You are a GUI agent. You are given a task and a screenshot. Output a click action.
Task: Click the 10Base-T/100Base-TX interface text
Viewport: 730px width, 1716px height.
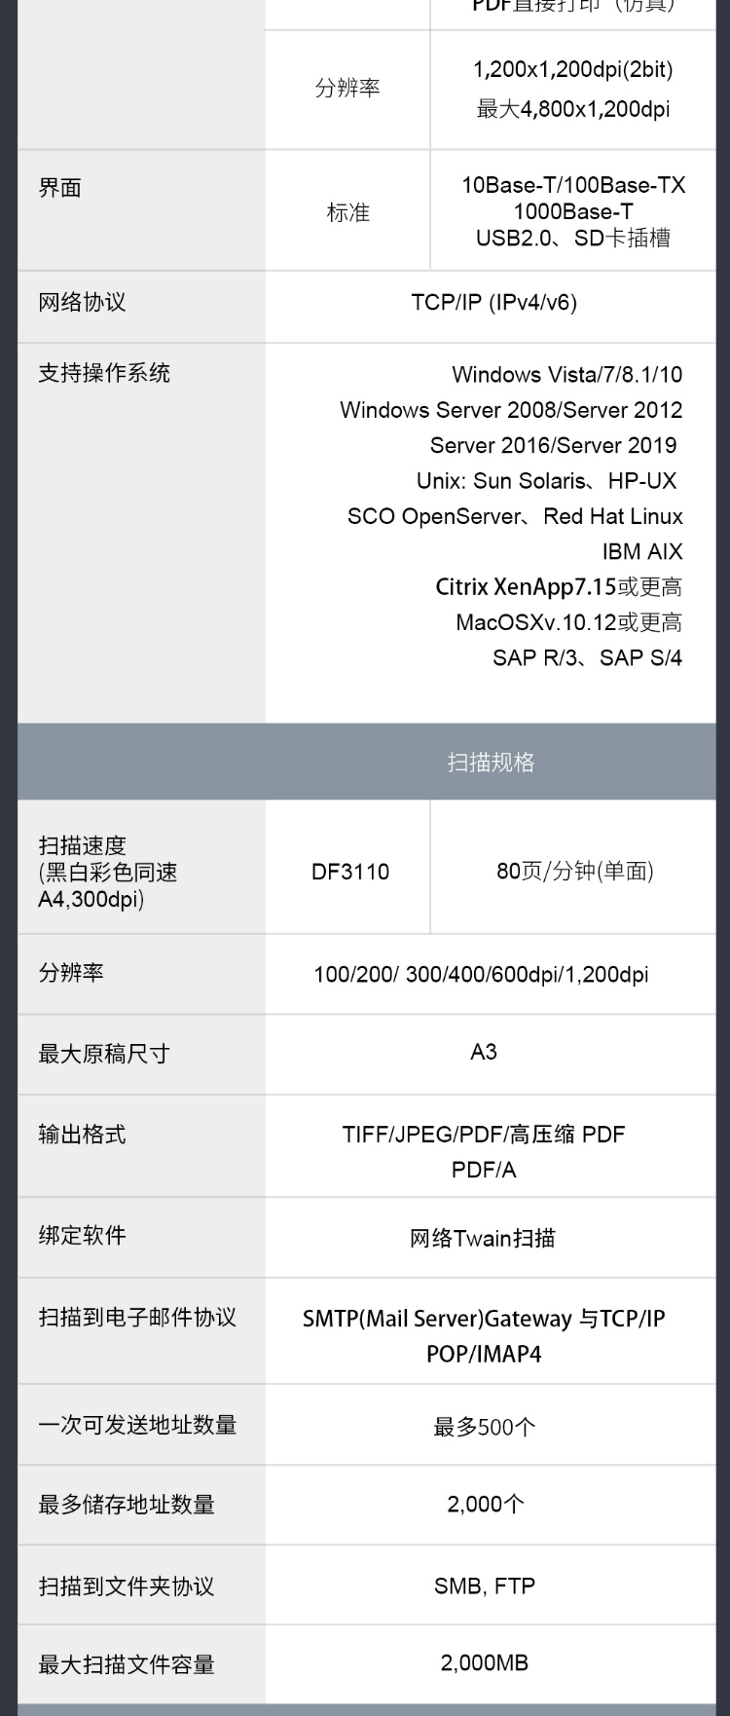[573, 185]
